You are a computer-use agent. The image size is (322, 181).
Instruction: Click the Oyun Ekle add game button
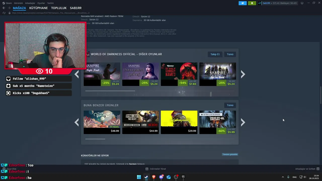[9, 169]
